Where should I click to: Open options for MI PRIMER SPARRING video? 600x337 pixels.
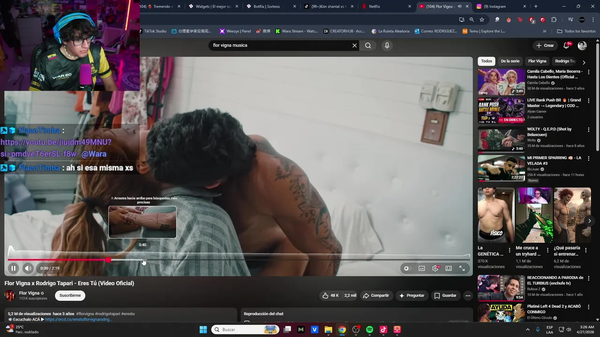pyautogui.click(x=589, y=159)
